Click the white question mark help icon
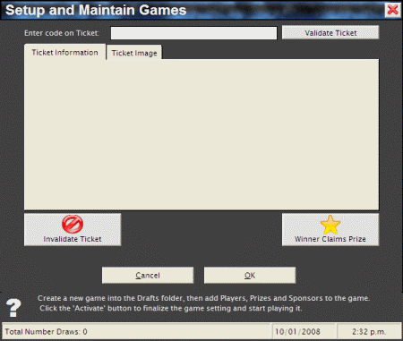The width and height of the screenshot is (403, 341). (x=13, y=308)
